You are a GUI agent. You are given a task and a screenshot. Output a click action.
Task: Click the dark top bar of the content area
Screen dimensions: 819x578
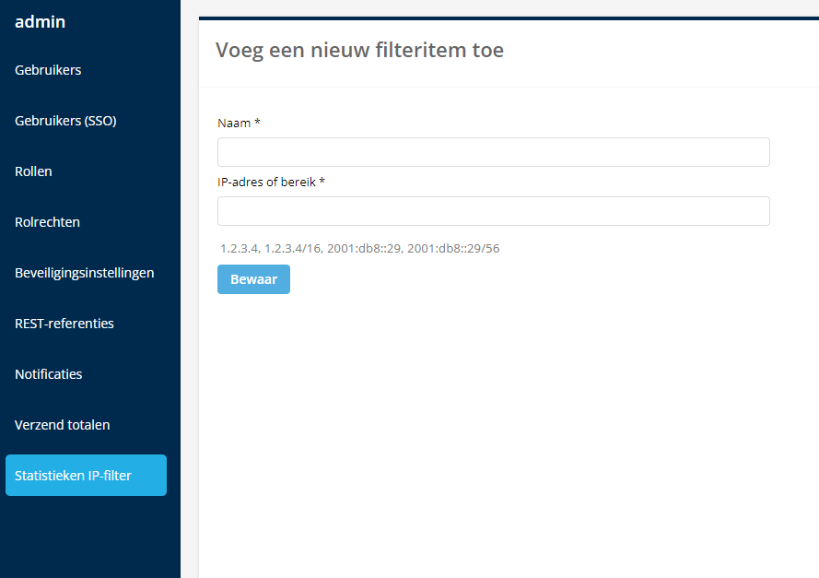507,16
